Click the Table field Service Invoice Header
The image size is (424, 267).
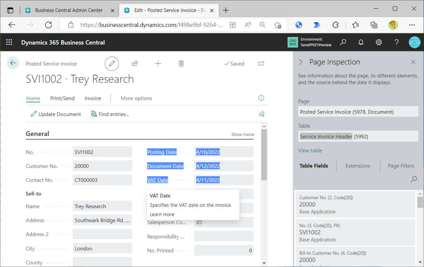pos(358,136)
